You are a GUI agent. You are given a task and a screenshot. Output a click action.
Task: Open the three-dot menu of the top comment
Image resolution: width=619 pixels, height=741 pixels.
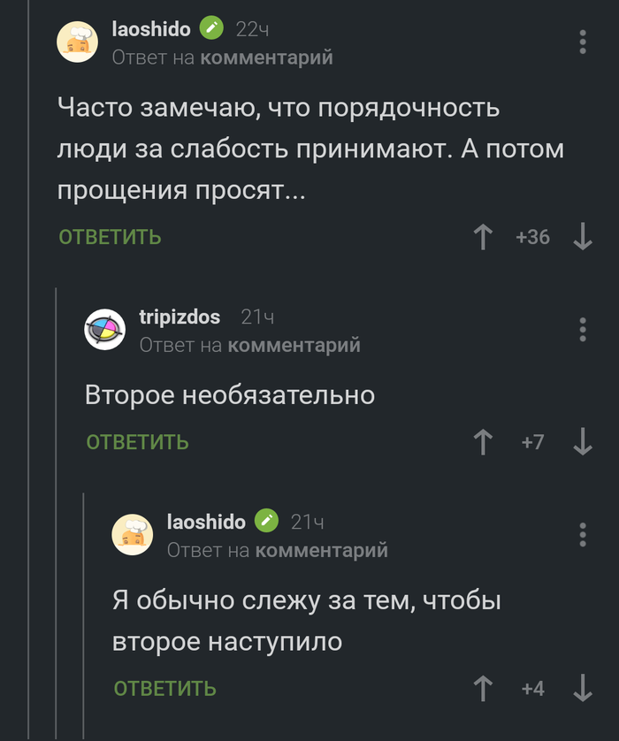[x=583, y=41]
